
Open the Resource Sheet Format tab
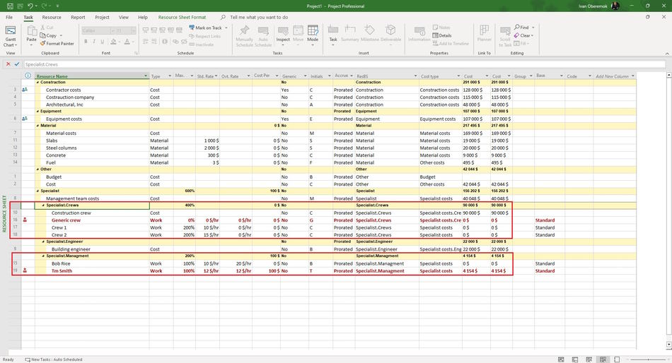[182, 17]
